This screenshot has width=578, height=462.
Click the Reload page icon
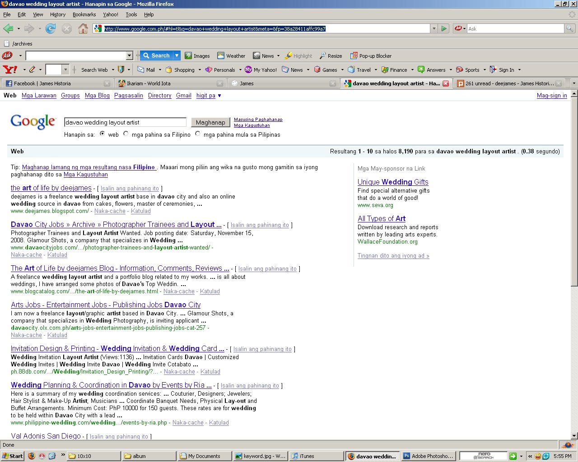pyautogui.click(x=51, y=29)
